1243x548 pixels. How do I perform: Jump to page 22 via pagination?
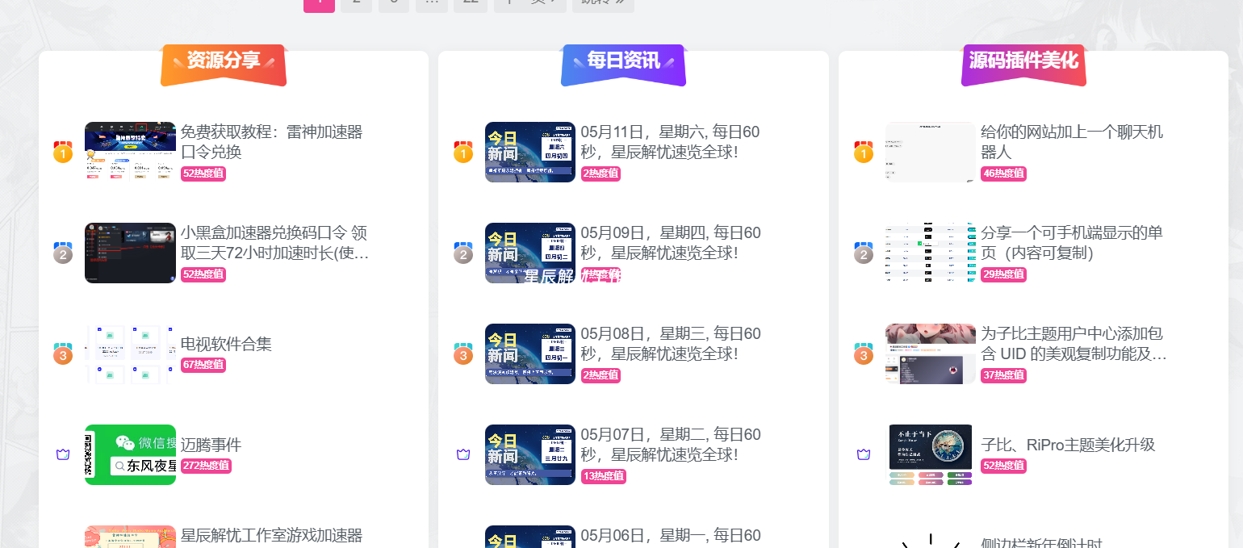pos(471,2)
